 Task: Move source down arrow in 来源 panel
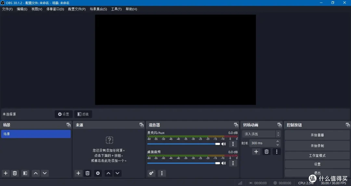tap(118, 173)
